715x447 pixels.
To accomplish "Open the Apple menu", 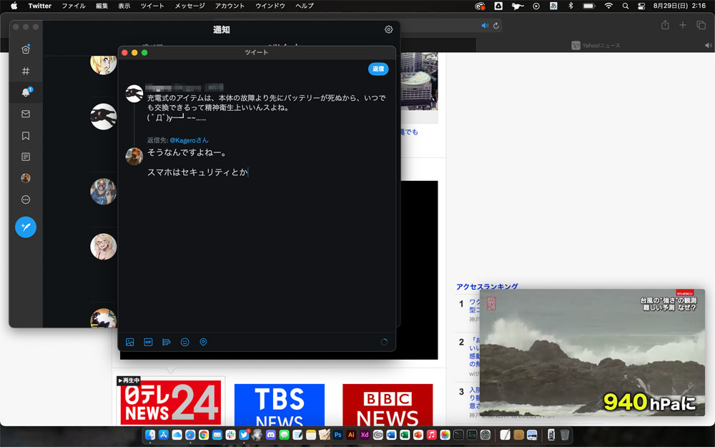I will point(14,6).
